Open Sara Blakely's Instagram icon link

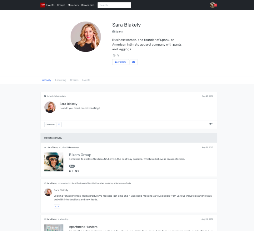click(x=114, y=55)
